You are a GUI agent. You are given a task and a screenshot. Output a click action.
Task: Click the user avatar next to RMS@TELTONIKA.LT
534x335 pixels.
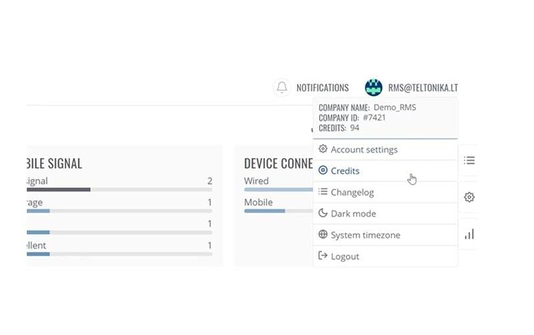tap(373, 87)
